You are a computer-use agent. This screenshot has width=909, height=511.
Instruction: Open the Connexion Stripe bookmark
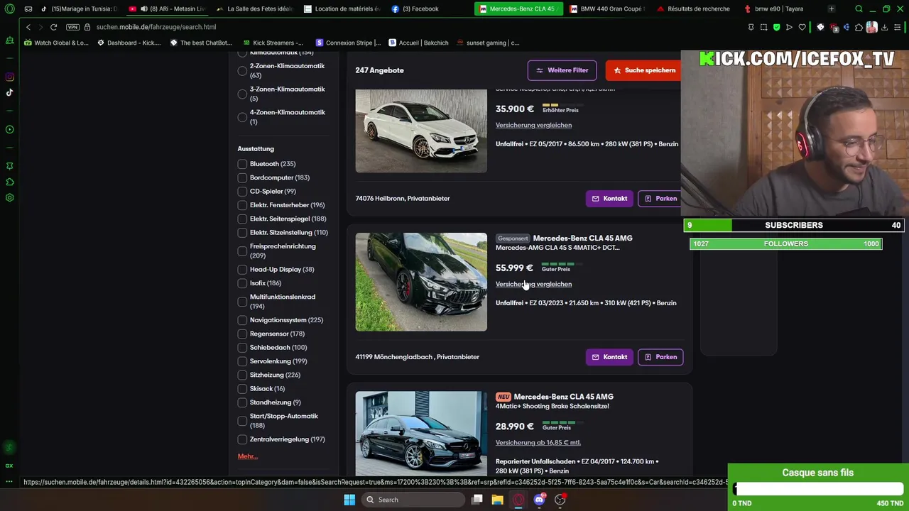point(348,43)
